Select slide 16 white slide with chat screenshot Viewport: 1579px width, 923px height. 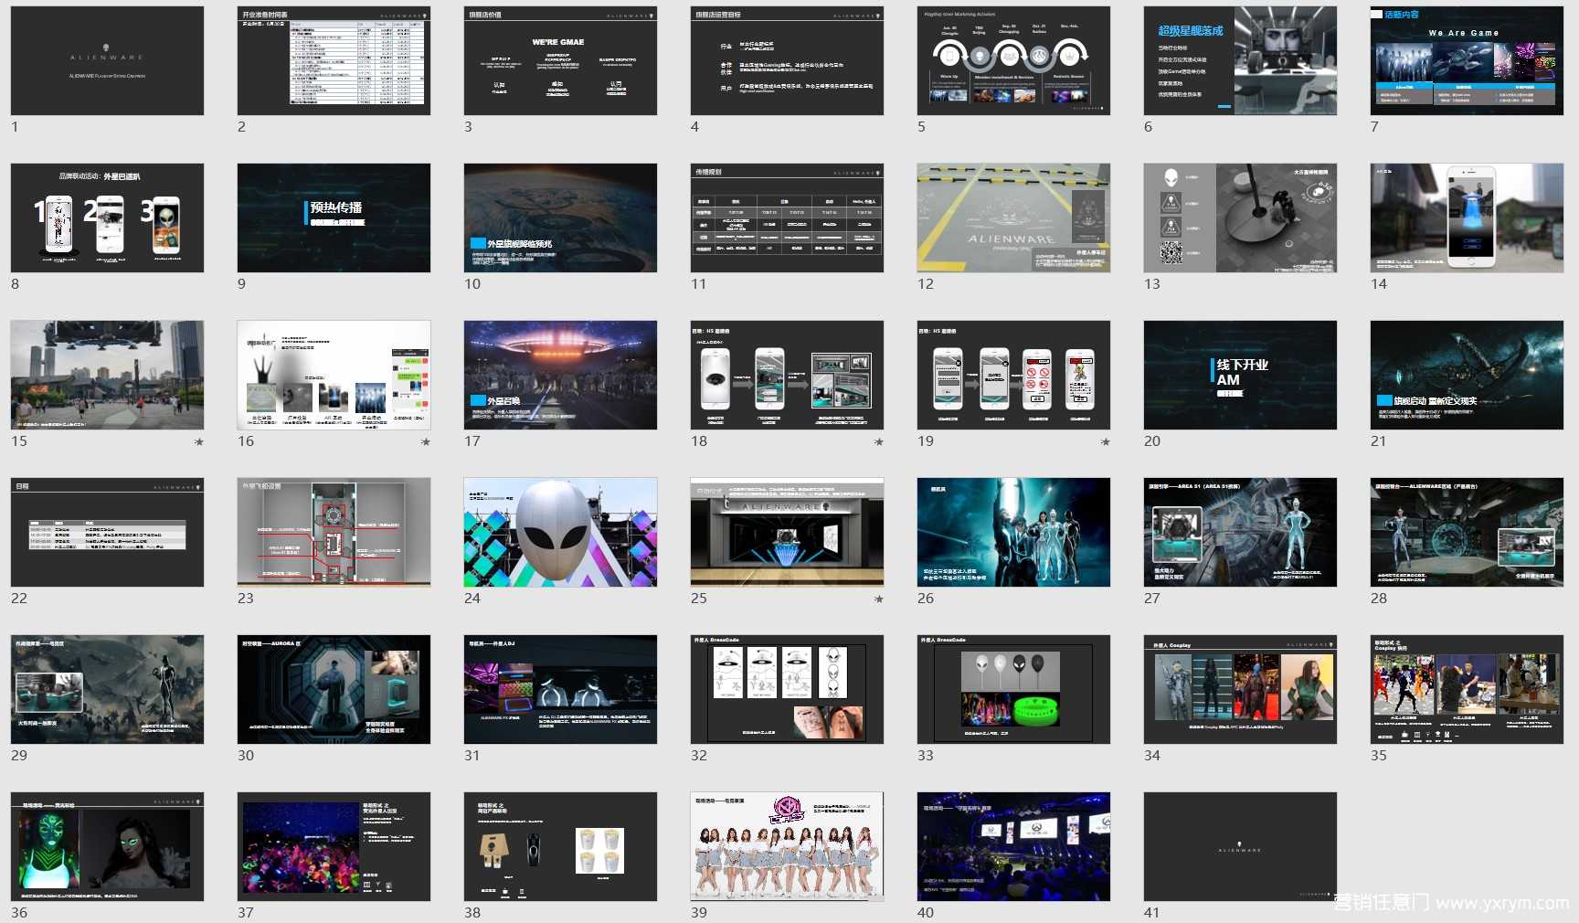click(x=334, y=375)
